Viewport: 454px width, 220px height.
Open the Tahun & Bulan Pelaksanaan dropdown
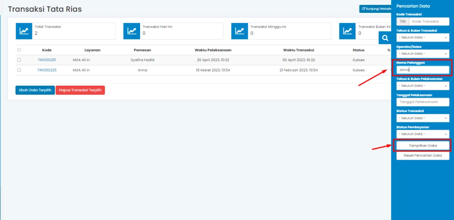point(423,86)
